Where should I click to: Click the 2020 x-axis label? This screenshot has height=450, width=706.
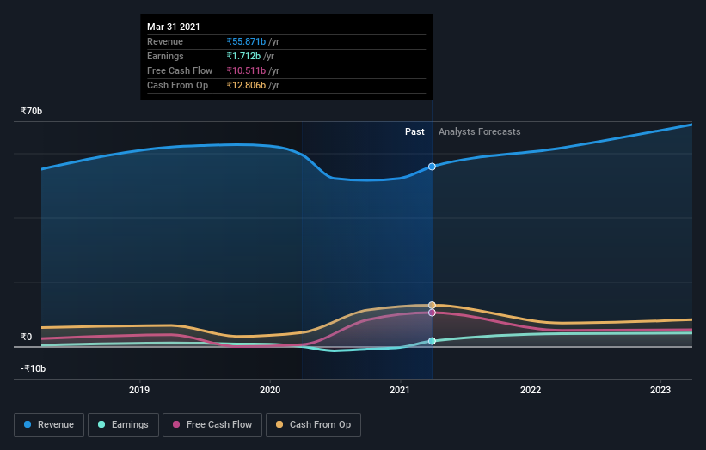tap(270, 390)
